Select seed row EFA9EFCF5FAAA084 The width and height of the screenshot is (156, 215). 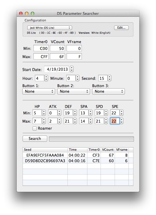coord(78,155)
